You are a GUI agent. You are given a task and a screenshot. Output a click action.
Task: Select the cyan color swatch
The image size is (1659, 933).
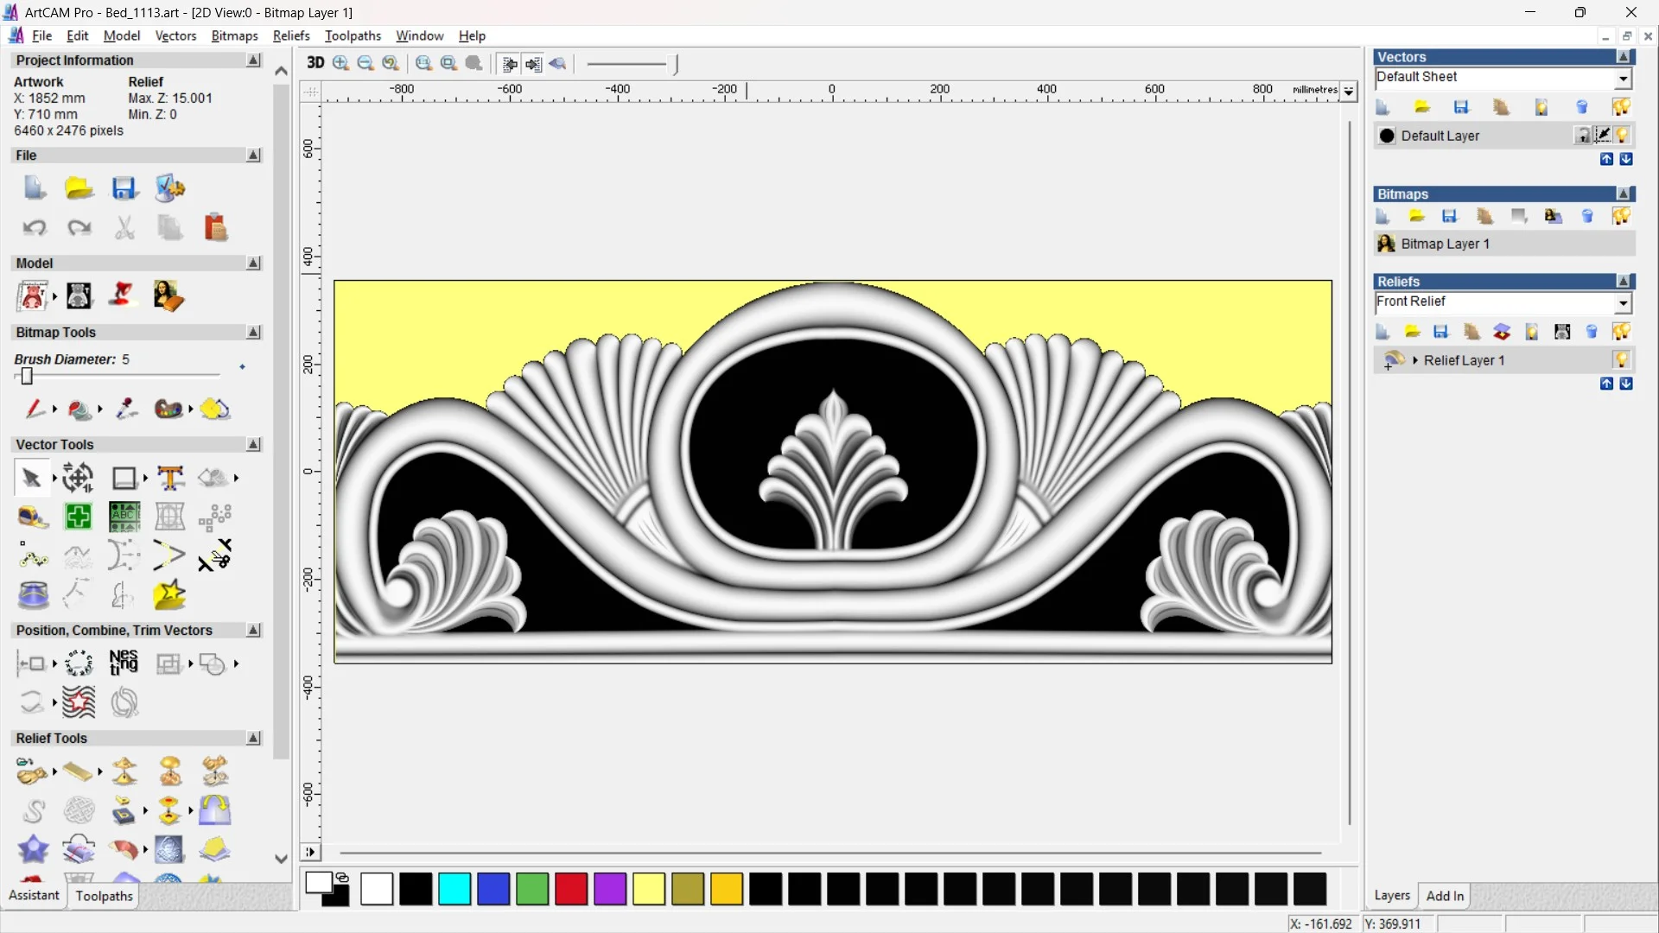click(x=454, y=889)
